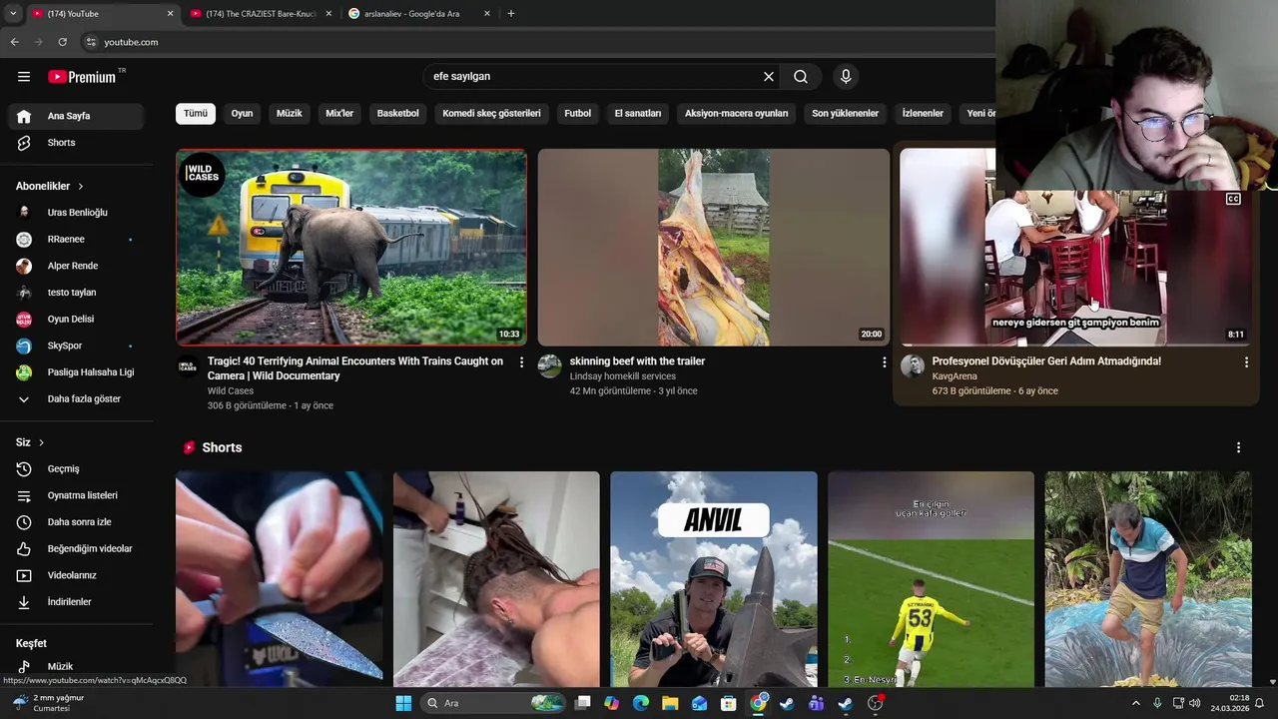The image size is (1278, 719).
Task: Open the knife sharpening short thumbnail
Action: point(279,579)
